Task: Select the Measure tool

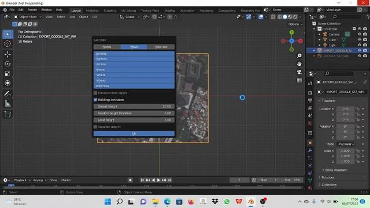Action: 8,103
